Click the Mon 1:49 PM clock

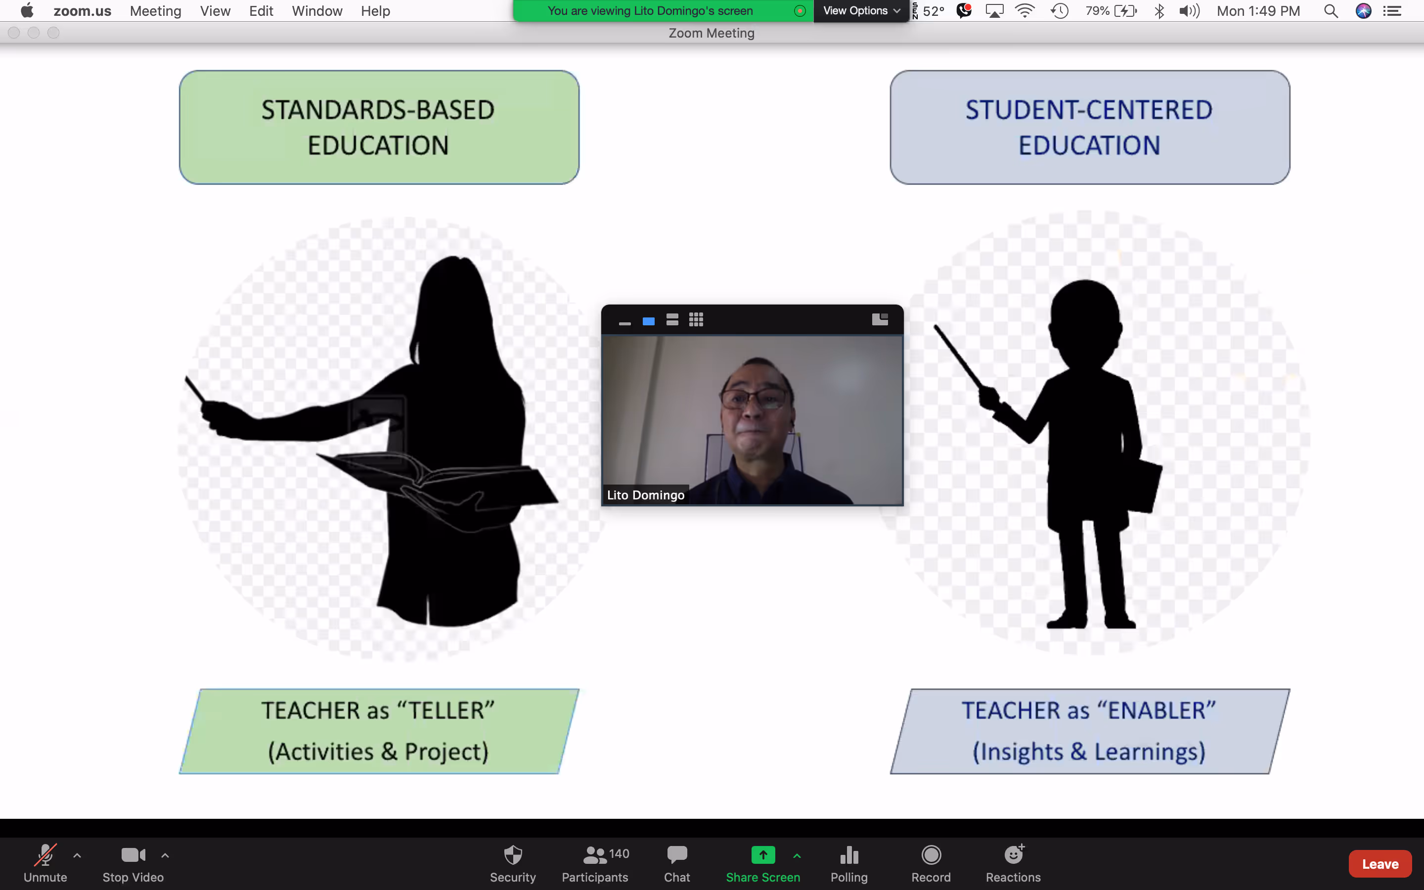tap(1258, 10)
